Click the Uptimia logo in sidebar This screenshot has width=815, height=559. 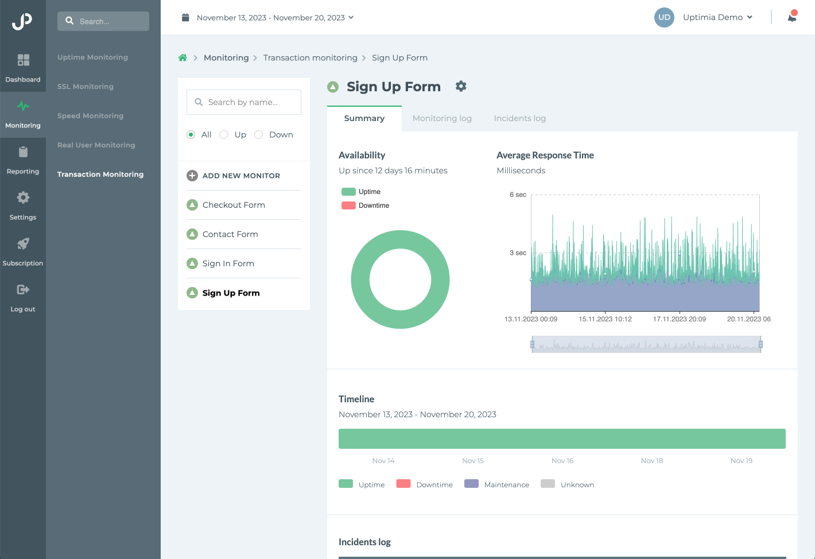(23, 21)
